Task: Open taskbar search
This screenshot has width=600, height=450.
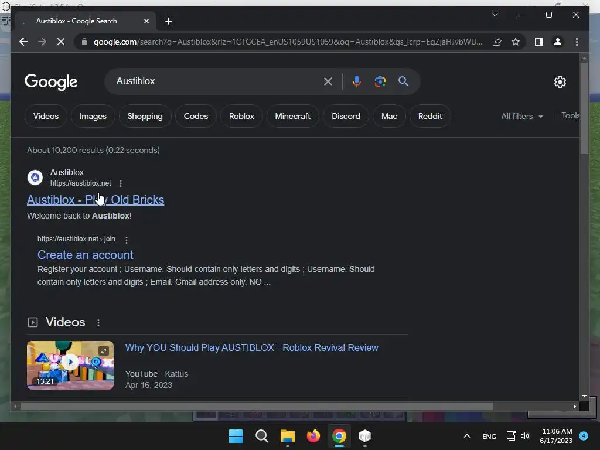Action: (262, 436)
